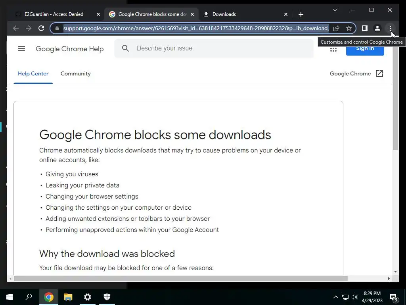Viewport: 406px width, 305px height.
Task: Open Settings gear in taskbar
Action: (88, 297)
